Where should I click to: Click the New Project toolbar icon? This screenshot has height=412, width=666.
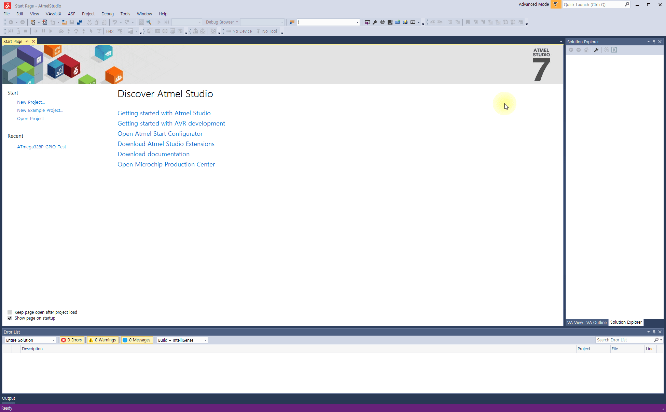[x=33, y=22]
